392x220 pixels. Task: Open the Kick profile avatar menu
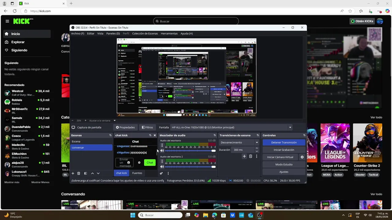pyautogui.click(x=380, y=21)
